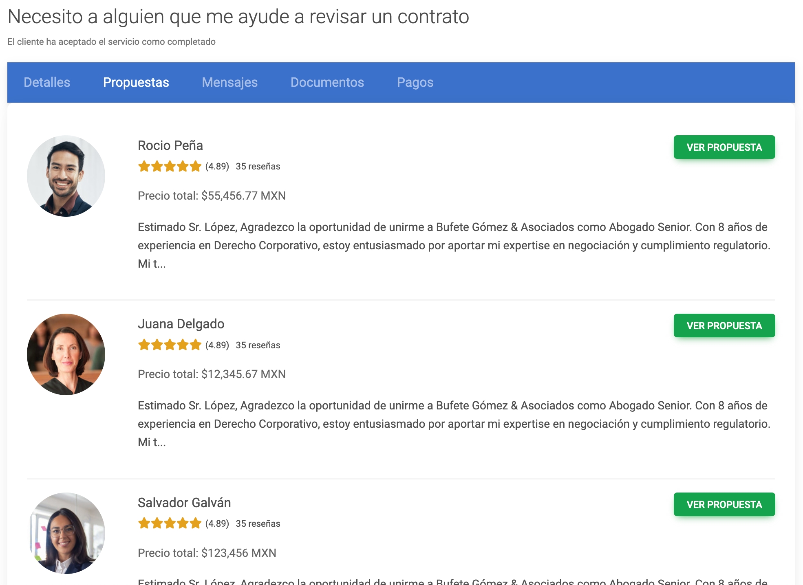Screen dimensions: 803x585
Task: Click Juana Delgado's star rating
Action: pyautogui.click(x=170, y=345)
